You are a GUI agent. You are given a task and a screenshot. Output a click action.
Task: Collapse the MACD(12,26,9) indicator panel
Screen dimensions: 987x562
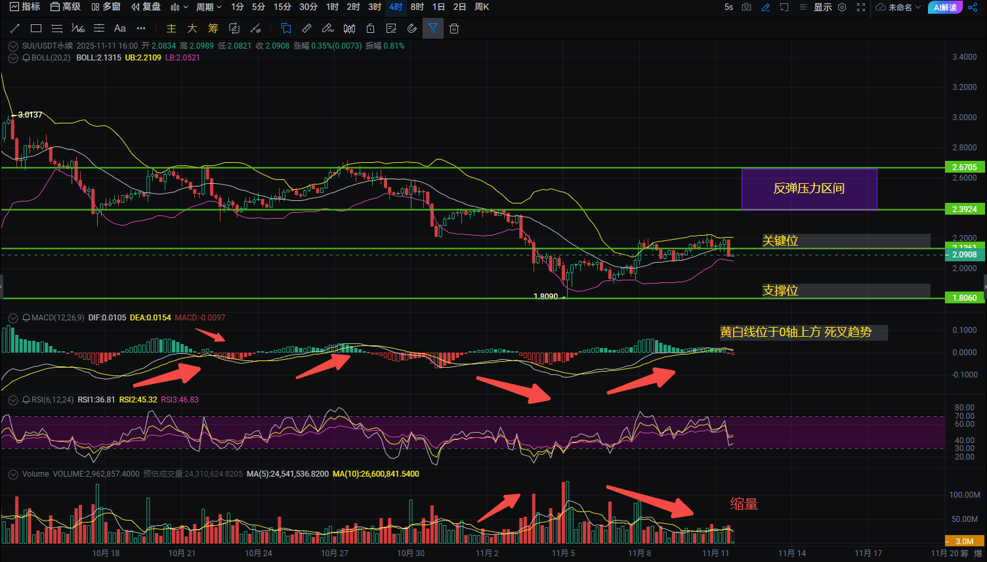tap(13, 318)
